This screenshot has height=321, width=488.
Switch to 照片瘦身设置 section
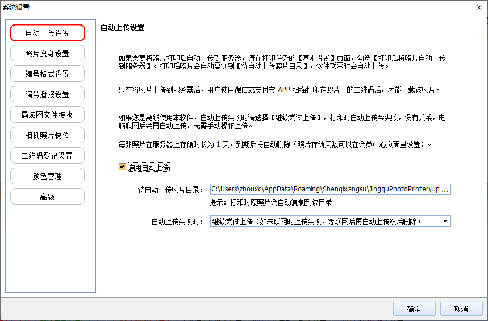pos(47,53)
